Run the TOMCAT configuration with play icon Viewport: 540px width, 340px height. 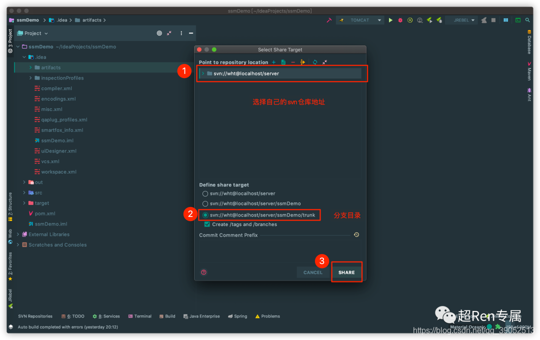click(x=390, y=20)
